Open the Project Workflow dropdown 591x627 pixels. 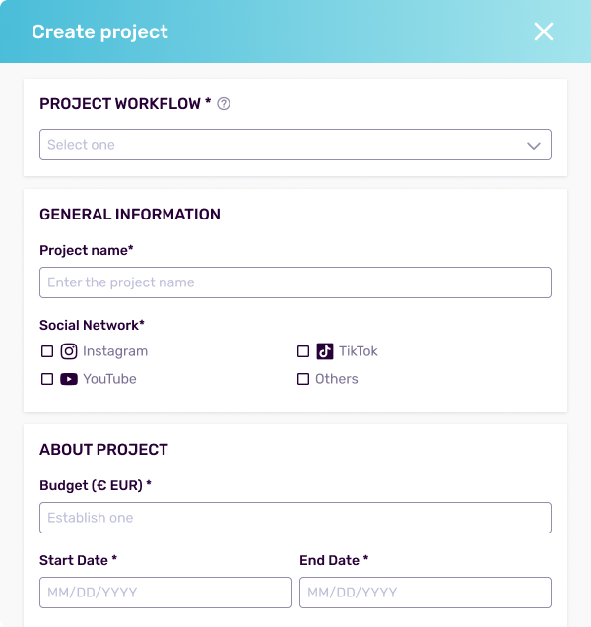[295, 145]
